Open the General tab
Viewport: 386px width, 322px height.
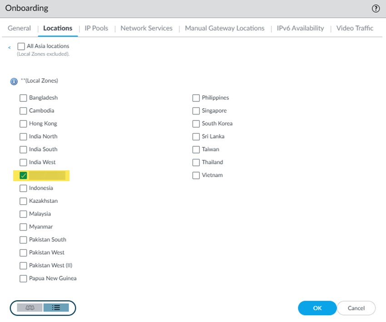click(19, 28)
